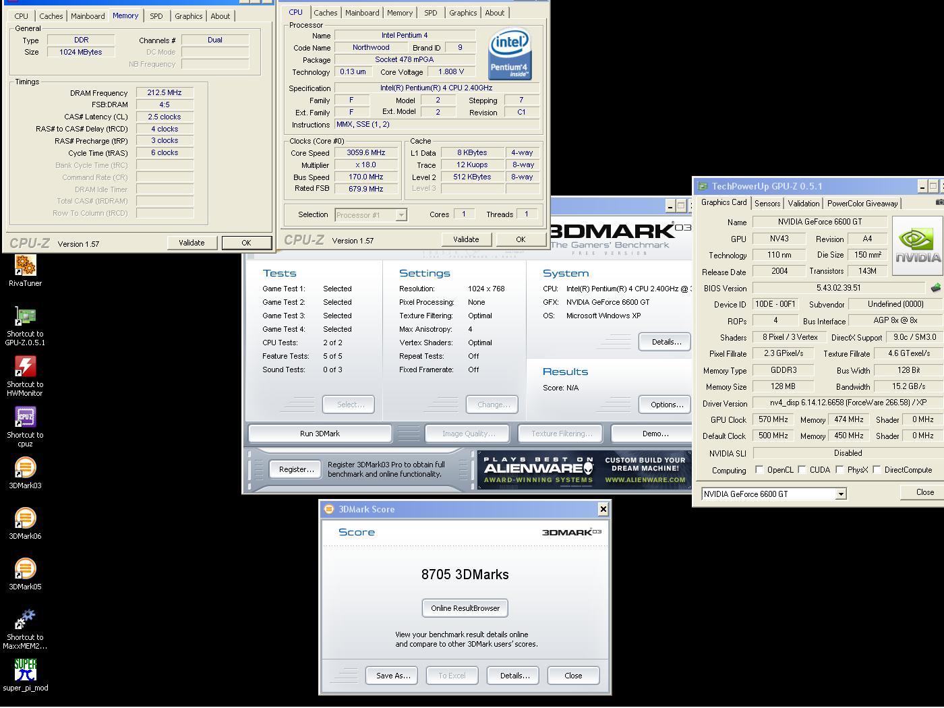Open the 3DMark03 desktop icon

click(x=25, y=468)
